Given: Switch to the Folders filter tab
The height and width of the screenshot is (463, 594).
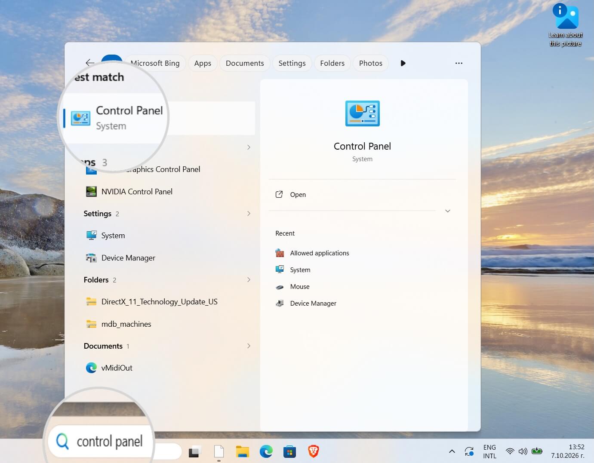Looking at the screenshot, I should click(x=332, y=63).
